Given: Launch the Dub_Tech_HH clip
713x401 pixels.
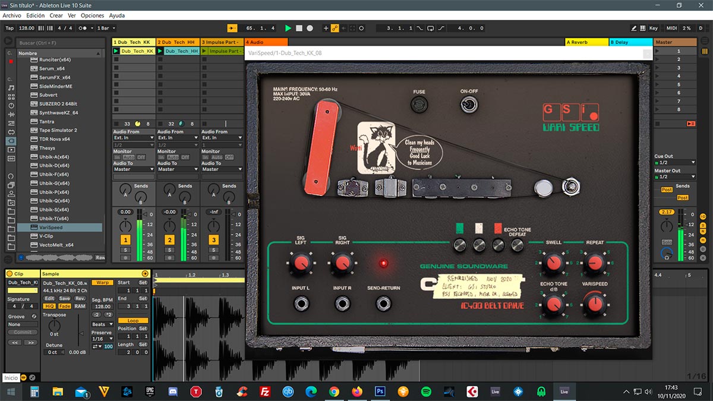Looking at the screenshot, I should (160, 51).
